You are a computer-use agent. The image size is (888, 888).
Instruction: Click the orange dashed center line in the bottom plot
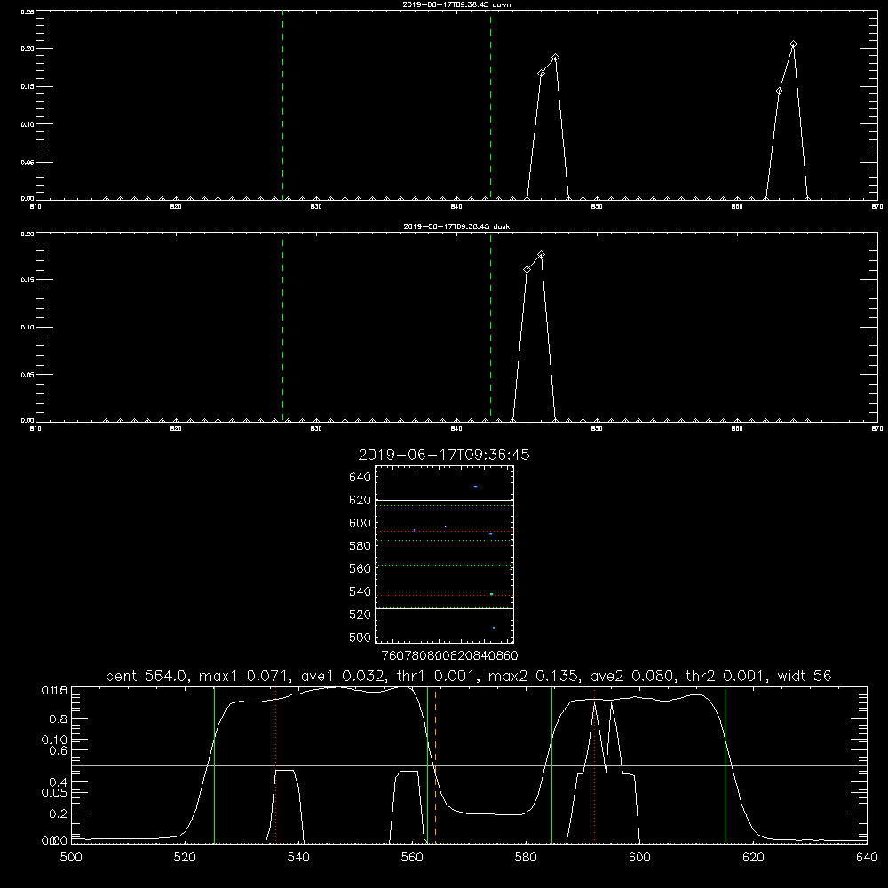[435, 765]
